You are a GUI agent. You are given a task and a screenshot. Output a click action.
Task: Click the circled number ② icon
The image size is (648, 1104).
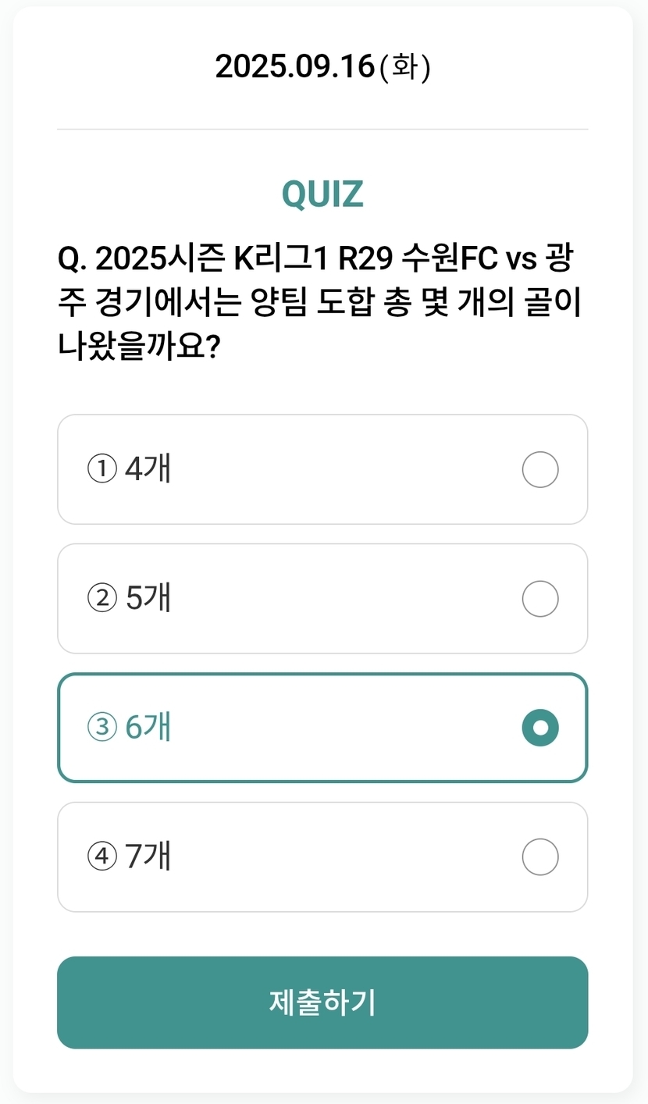click(x=101, y=599)
